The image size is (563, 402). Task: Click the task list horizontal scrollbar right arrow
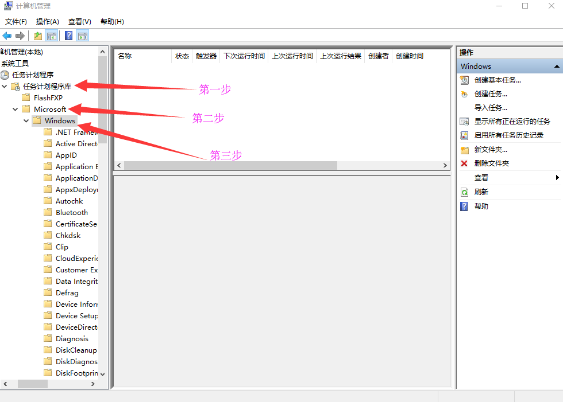(445, 165)
